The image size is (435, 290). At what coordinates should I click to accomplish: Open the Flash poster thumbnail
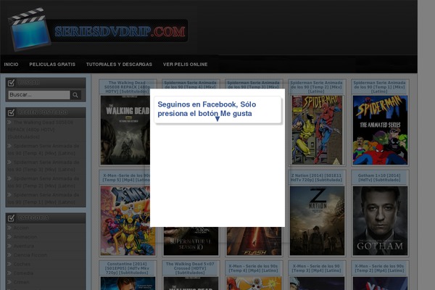click(254, 241)
